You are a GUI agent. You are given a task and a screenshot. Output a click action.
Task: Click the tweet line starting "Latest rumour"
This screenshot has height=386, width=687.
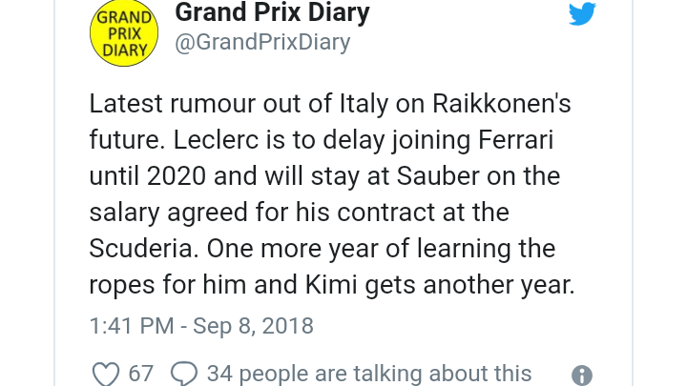coord(330,103)
